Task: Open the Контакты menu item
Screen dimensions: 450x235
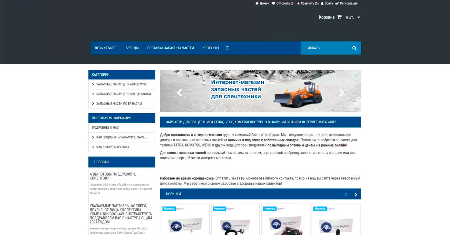Action: 211,48
